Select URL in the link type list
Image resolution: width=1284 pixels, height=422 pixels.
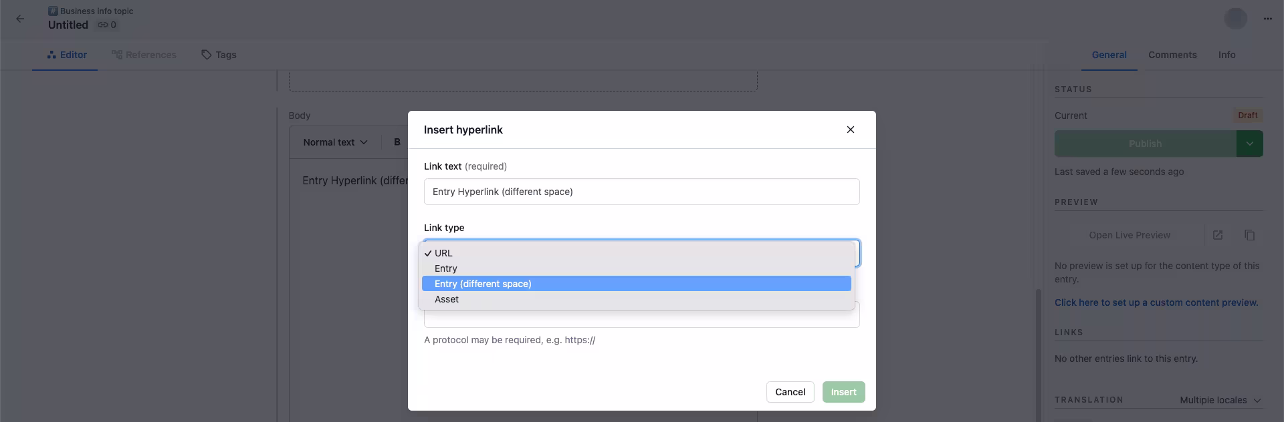(636, 253)
